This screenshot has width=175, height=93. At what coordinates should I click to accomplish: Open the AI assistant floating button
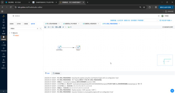point(172,91)
